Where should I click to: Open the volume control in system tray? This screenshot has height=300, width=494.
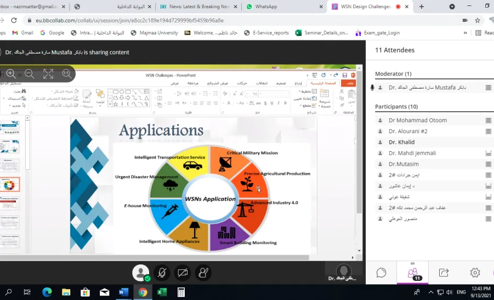(x=449, y=292)
